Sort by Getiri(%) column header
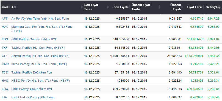 [x=213, y=7]
